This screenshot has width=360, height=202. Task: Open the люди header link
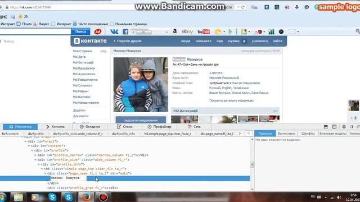tap(186, 41)
